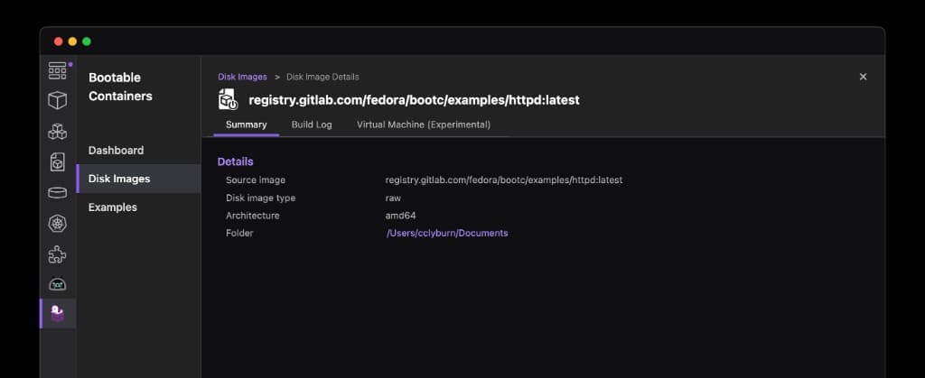Open the Volumes cylinder icon
925x378 pixels.
click(57, 192)
